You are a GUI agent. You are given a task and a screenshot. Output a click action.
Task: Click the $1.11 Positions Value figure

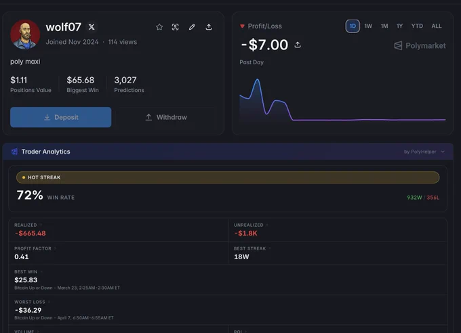point(18,80)
